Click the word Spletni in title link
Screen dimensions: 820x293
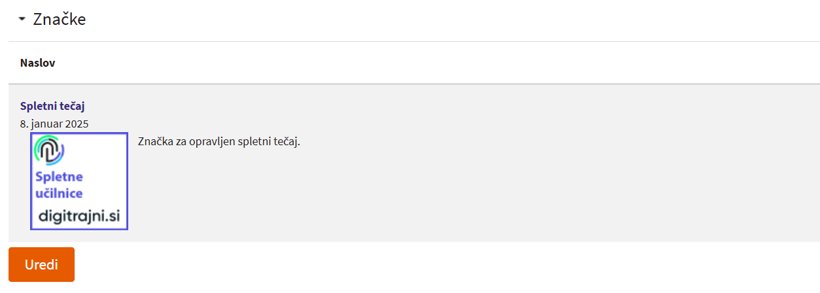38,106
